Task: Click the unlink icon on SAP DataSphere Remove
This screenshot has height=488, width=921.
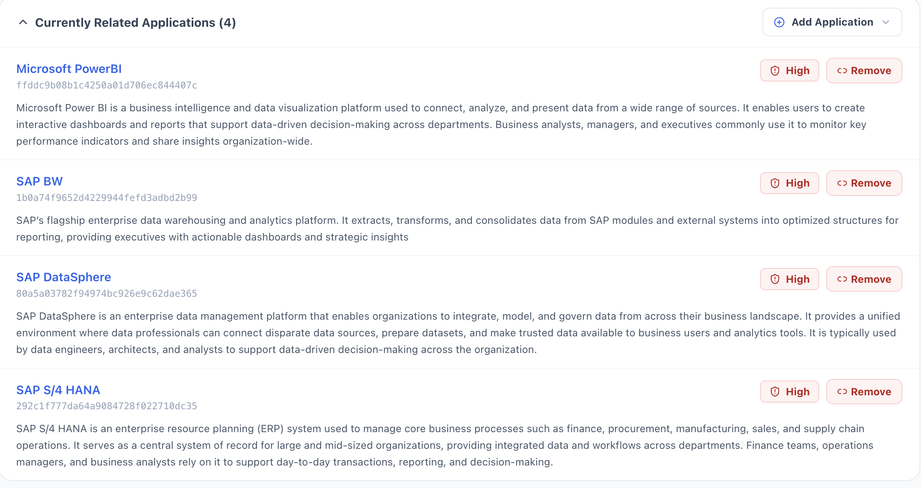Action: [842, 279]
